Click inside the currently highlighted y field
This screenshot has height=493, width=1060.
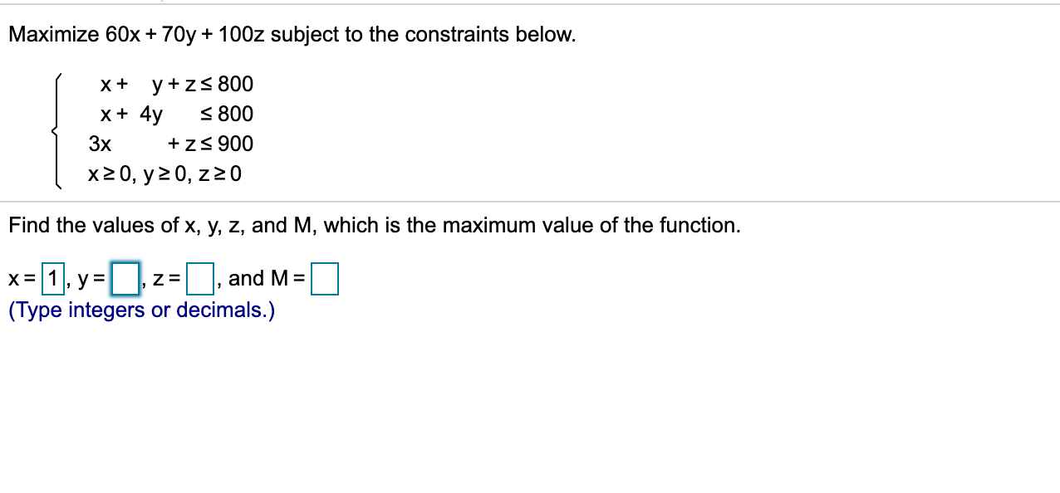124,278
